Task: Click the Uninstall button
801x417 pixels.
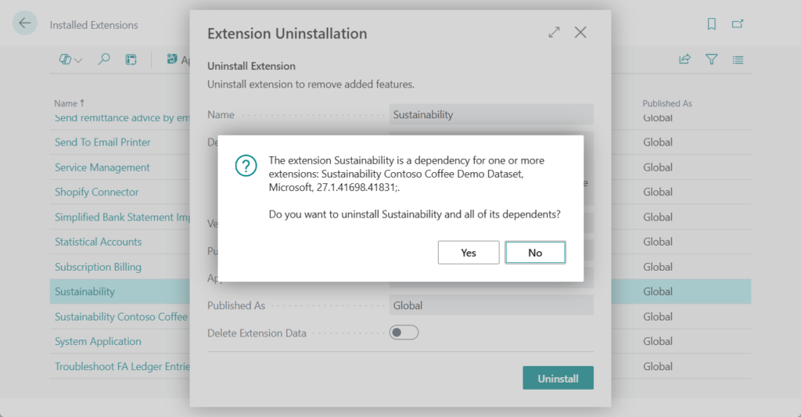Action: click(558, 378)
